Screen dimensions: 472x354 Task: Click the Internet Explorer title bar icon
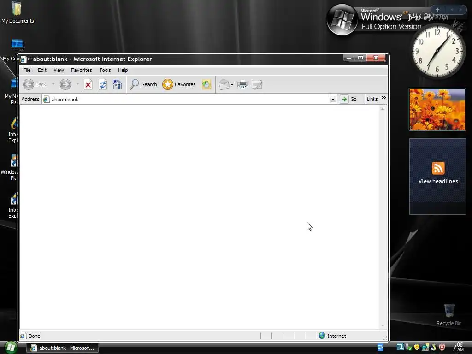pyautogui.click(x=23, y=59)
